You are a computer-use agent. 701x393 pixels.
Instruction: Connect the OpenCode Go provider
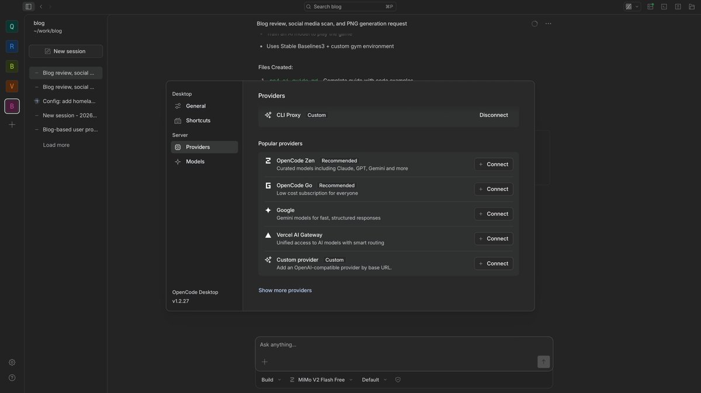point(494,189)
